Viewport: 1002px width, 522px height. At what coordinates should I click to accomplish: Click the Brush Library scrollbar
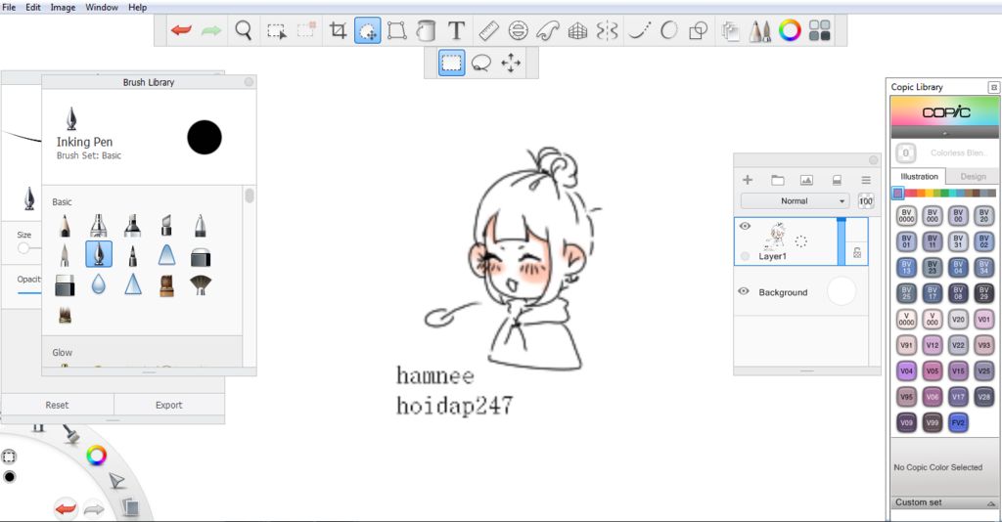point(250,196)
